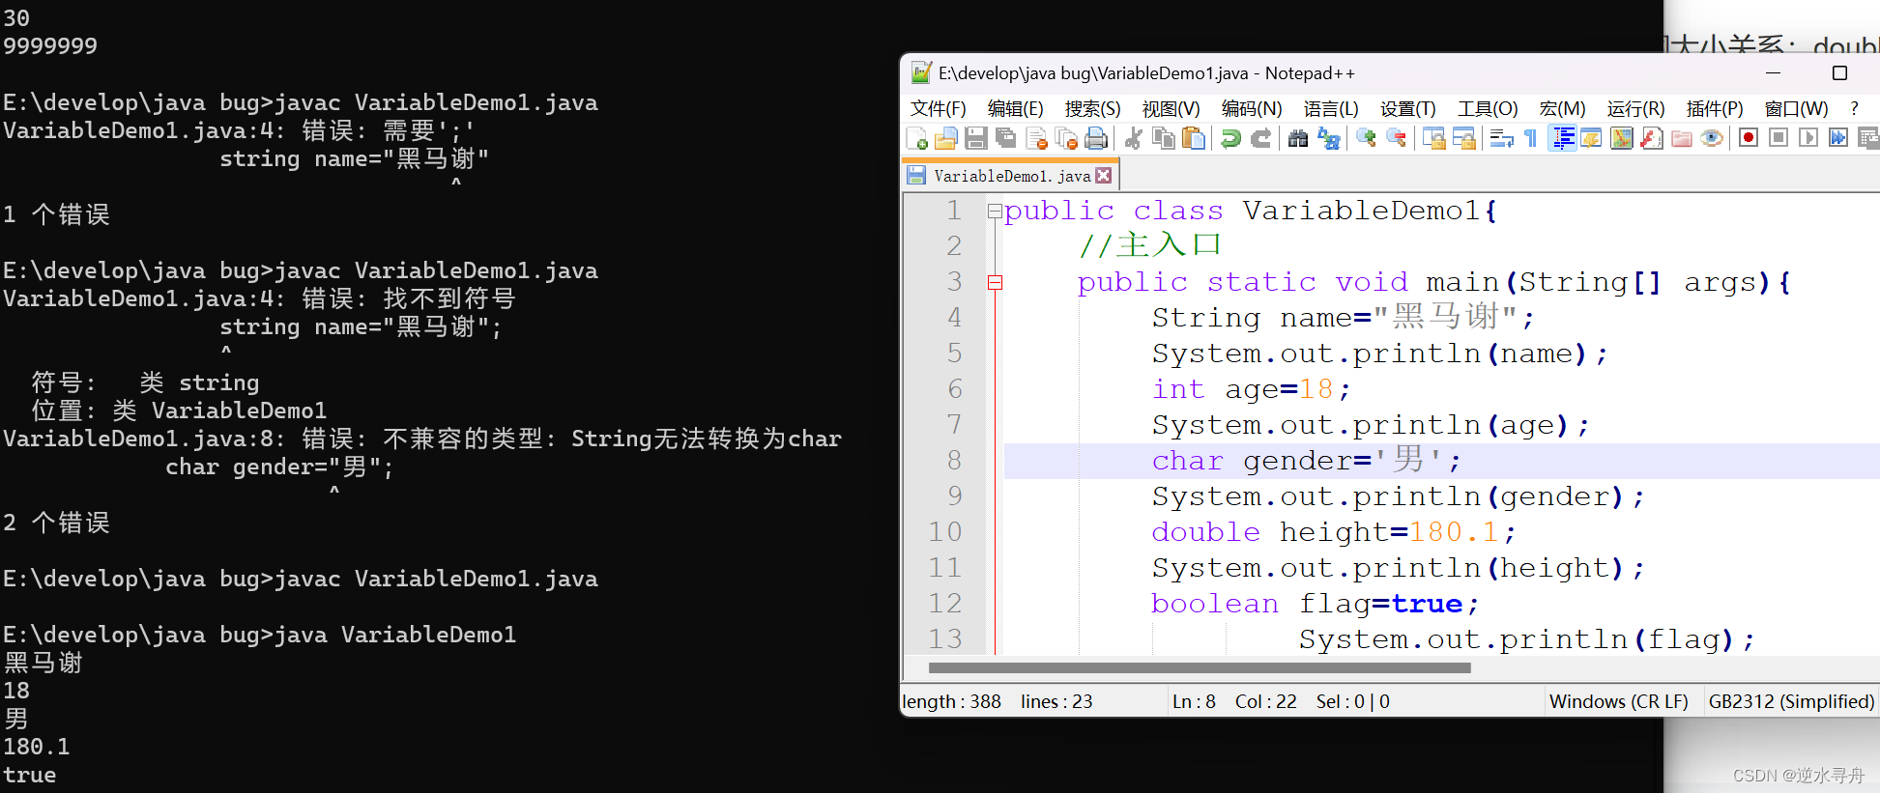The image size is (1880, 793).
Task: Click the Folder as Workspace icon
Action: (1682, 139)
